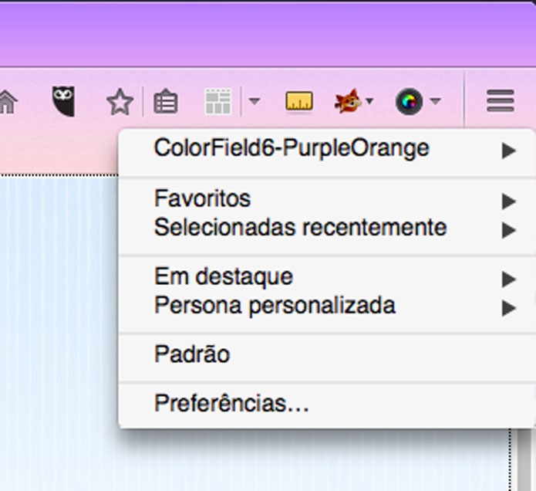Expand dropdown arrow beside fox icon
This screenshot has height=491, width=536.
coord(369,101)
